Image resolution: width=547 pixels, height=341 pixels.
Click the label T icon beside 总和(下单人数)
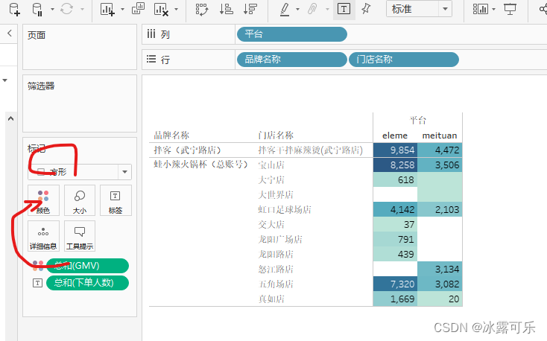coord(37,283)
